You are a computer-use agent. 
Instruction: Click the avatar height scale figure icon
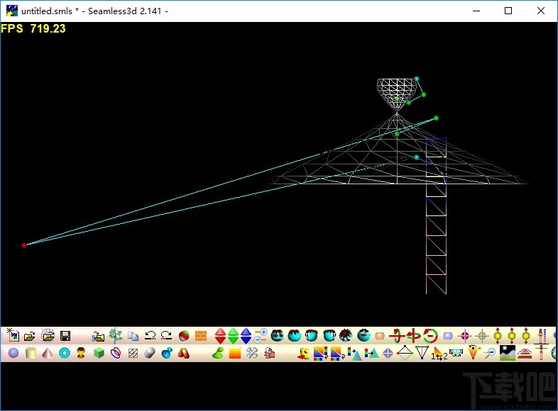(541, 336)
